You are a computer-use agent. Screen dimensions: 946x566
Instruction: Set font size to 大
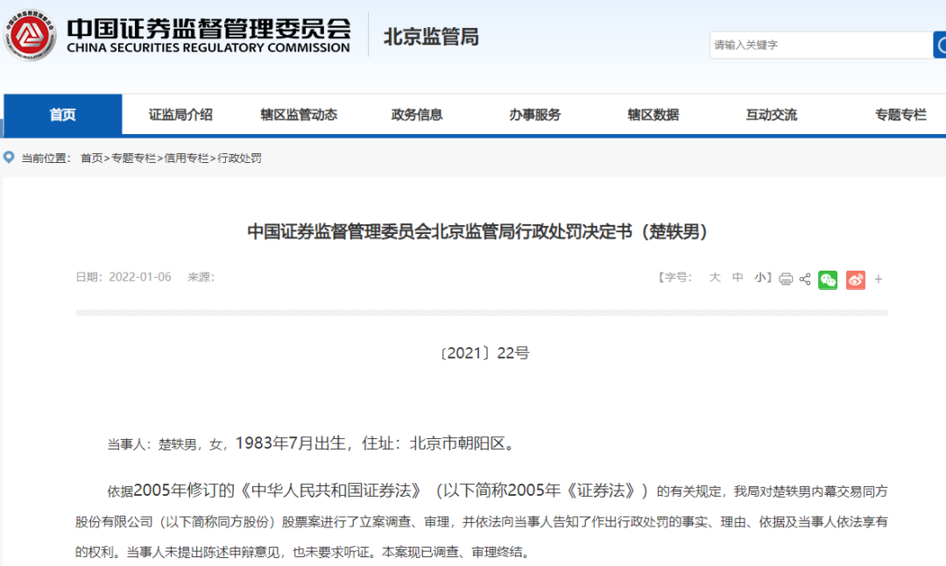tap(715, 278)
